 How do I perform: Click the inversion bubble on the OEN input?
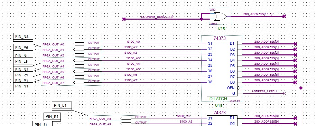[239, 88]
